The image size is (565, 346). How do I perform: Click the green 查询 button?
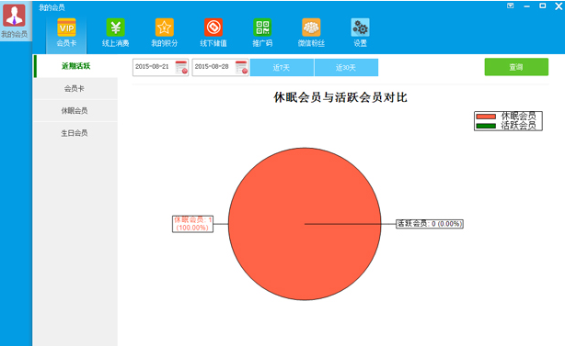[516, 67]
